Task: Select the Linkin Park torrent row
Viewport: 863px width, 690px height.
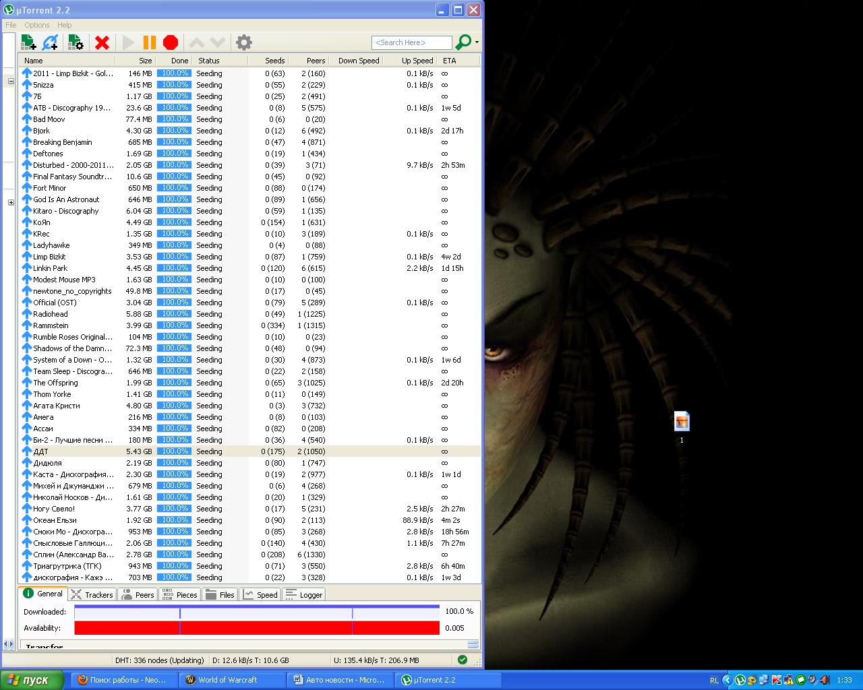Action: 250,268
